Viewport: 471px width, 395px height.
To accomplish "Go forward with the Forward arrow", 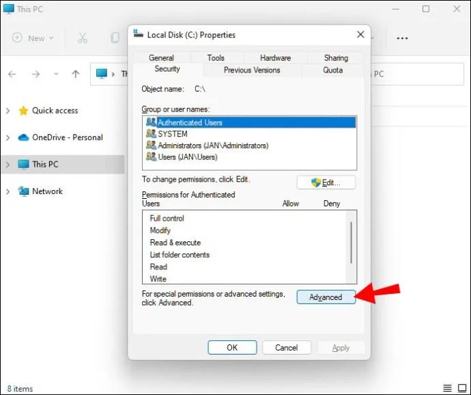I will [35, 74].
